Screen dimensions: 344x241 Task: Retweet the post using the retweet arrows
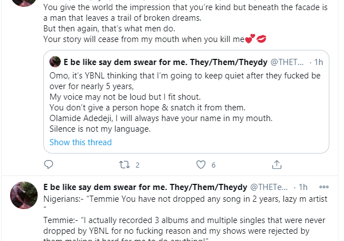pyautogui.click(x=124, y=165)
